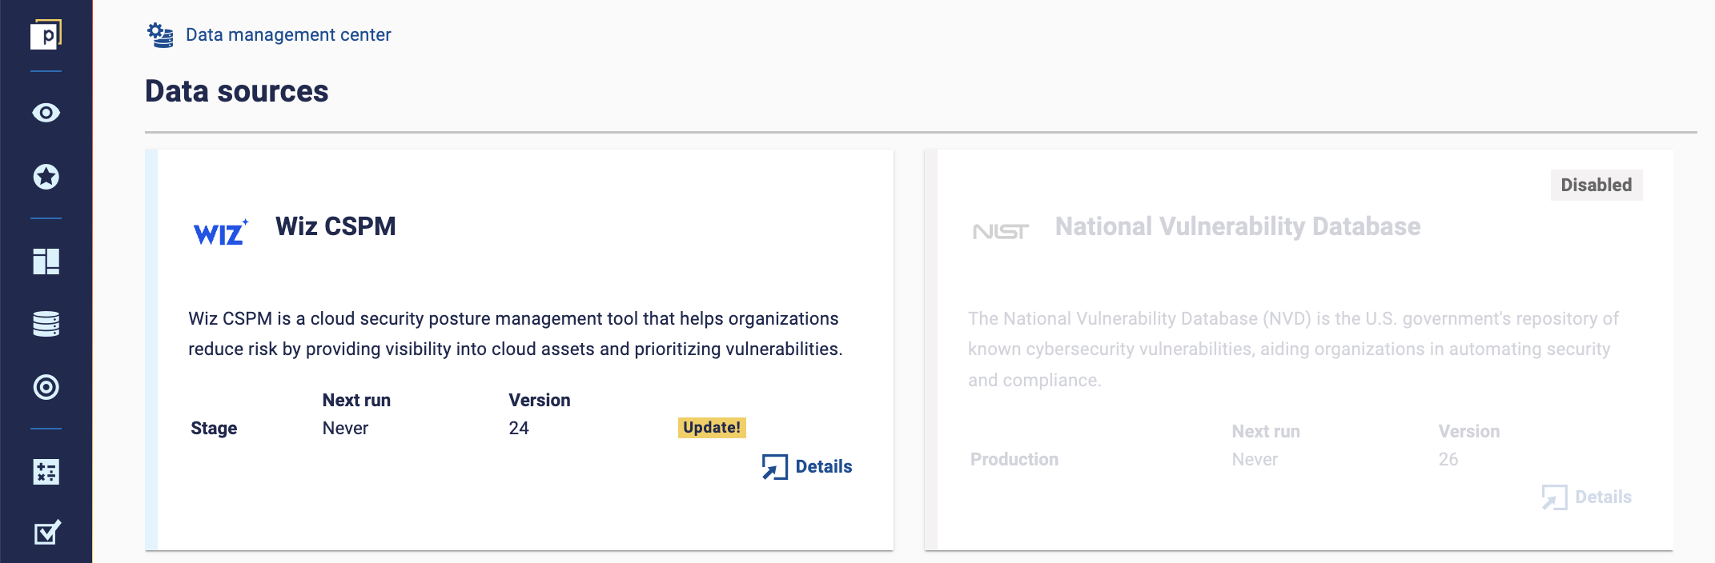Click the Details arrow icon for Wiz CSPM
The height and width of the screenshot is (563, 1715).
774,467
